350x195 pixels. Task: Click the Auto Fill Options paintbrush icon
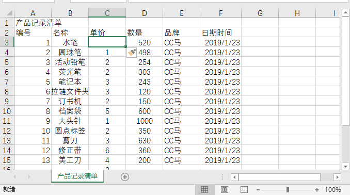(x=132, y=53)
